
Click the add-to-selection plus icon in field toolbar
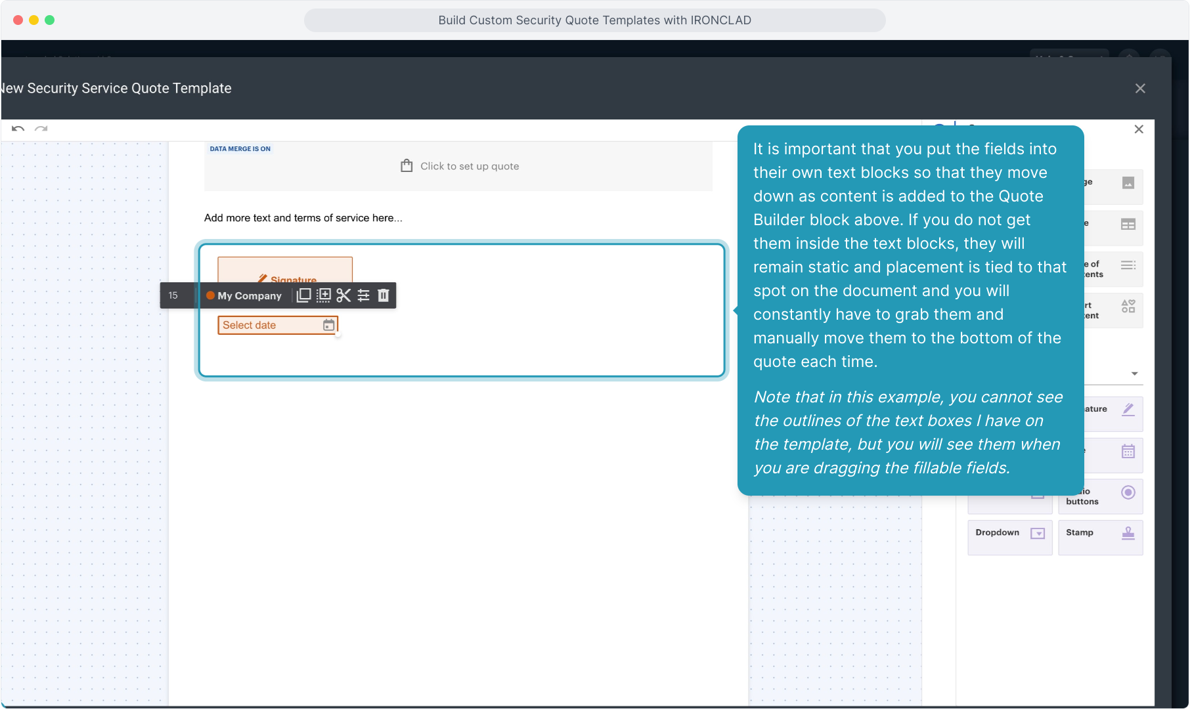[x=324, y=295]
